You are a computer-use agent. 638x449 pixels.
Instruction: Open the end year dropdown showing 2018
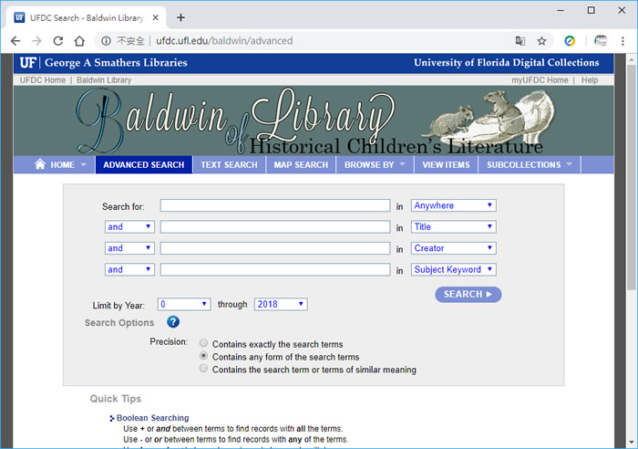tap(281, 305)
